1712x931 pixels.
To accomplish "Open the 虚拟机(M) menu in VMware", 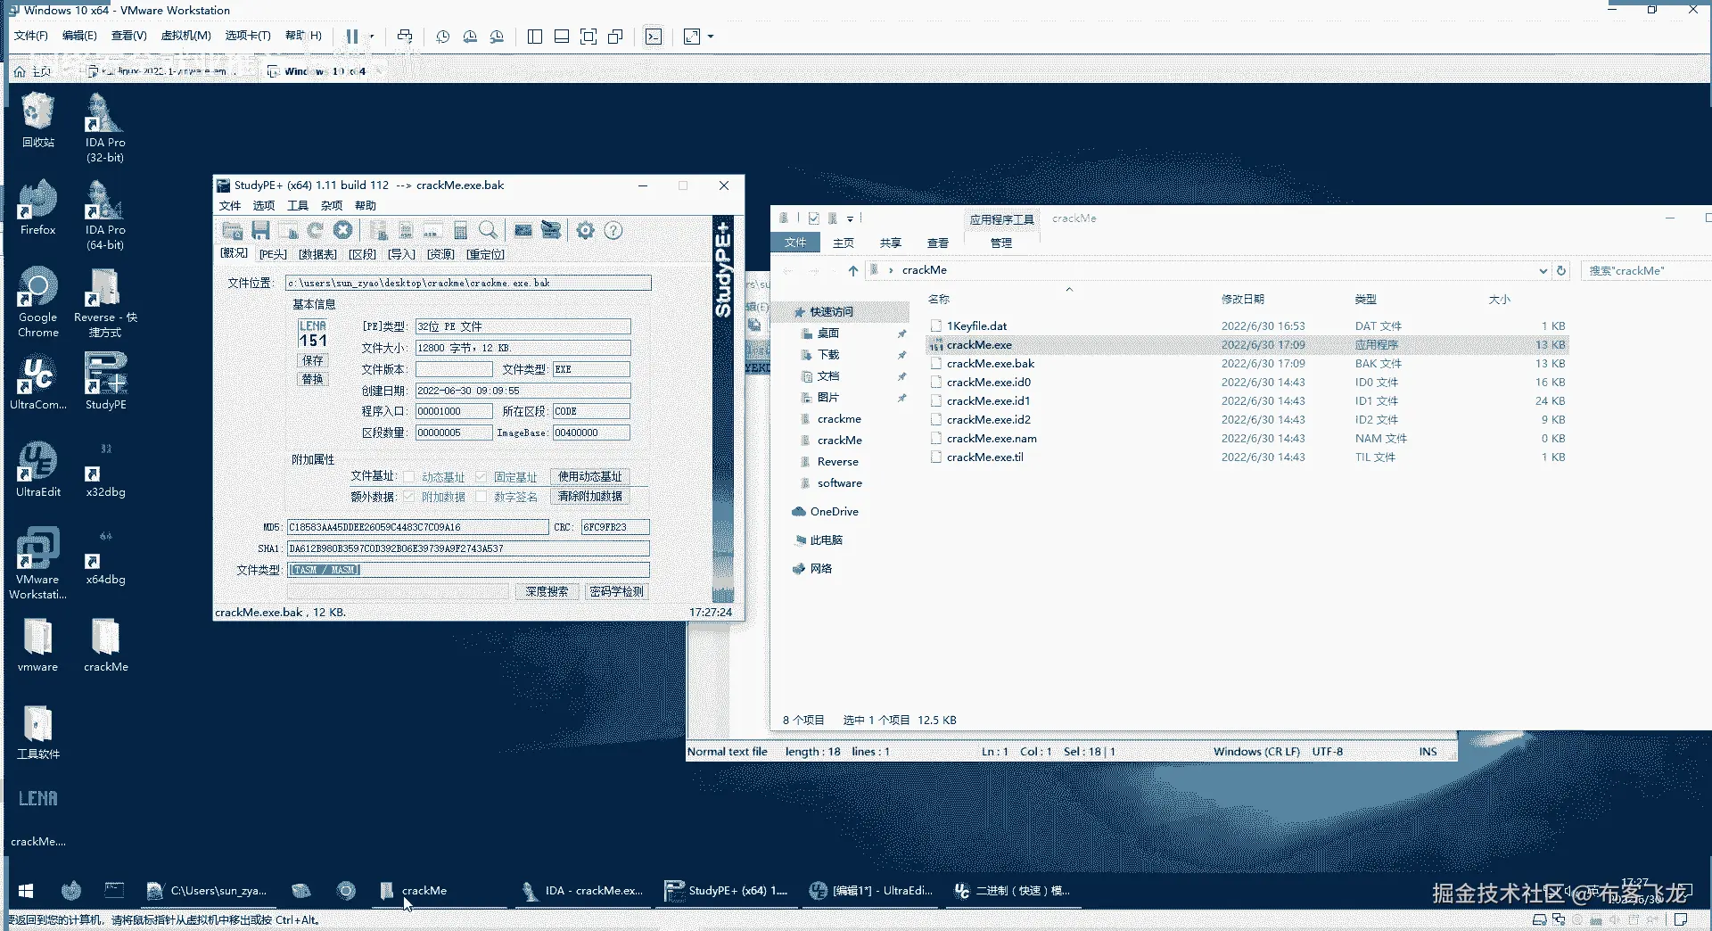I will click(185, 36).
